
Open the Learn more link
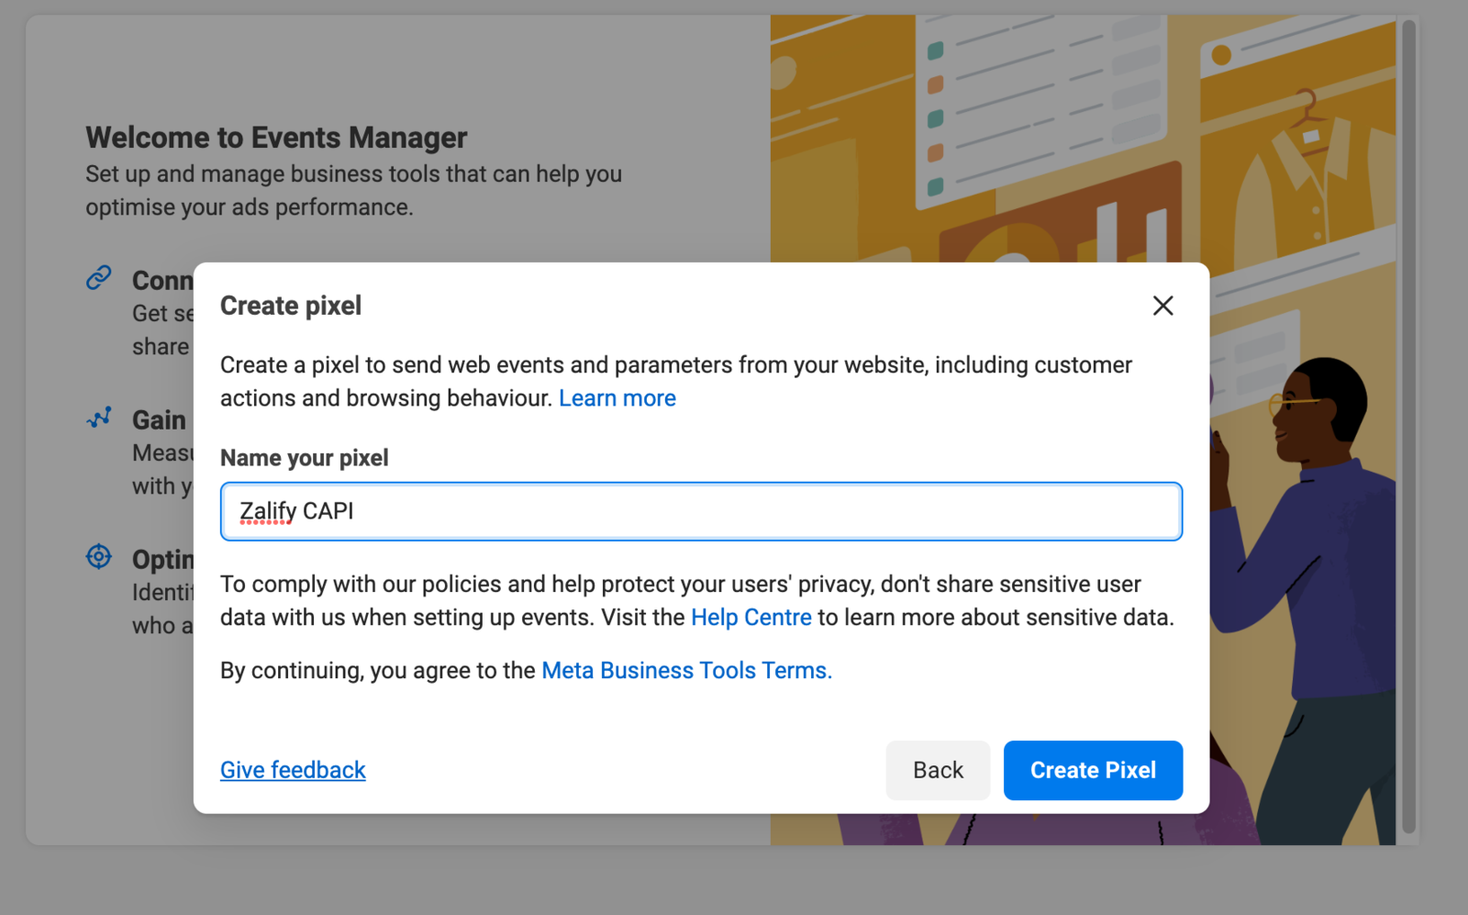pos(617,398)
